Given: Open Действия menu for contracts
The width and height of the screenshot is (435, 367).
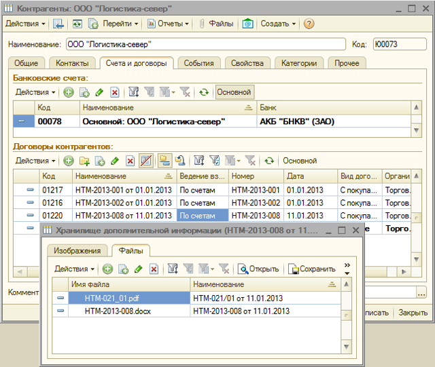Looking at the screenshot, I should click(x=35, y=161).
